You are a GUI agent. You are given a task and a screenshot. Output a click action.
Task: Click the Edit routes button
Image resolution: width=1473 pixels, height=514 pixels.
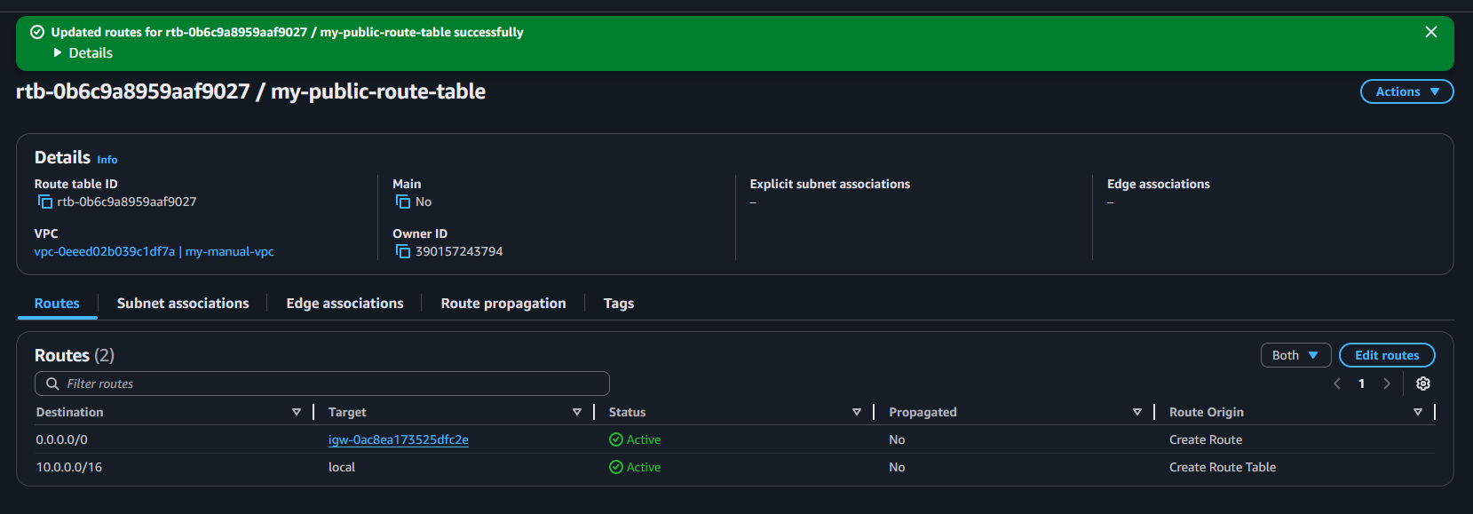[x=1387, y=355]
